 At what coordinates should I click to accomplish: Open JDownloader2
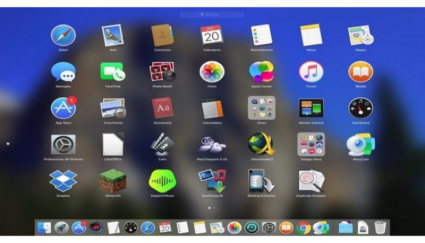click(261, 145)
